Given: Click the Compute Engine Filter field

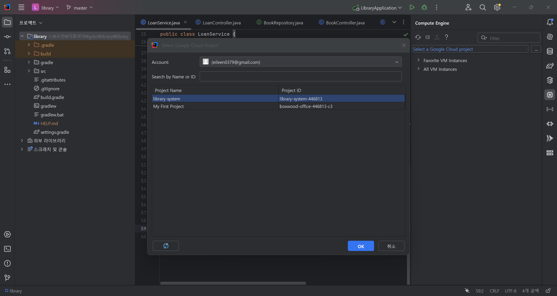Looking at the screenshot, I should coord(509,38).
